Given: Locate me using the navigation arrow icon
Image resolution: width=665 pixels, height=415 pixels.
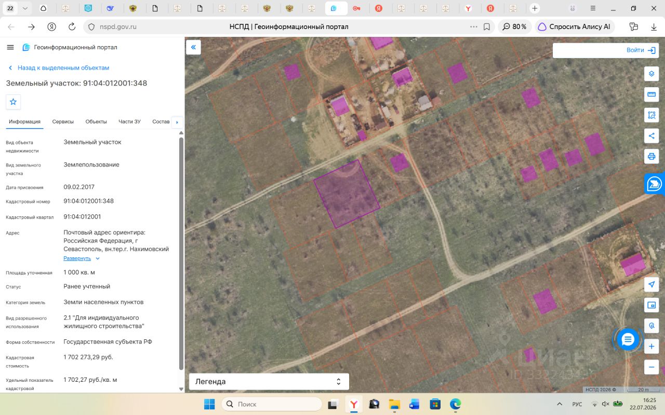Looking at the screenshot, I should tap(651, 284).
